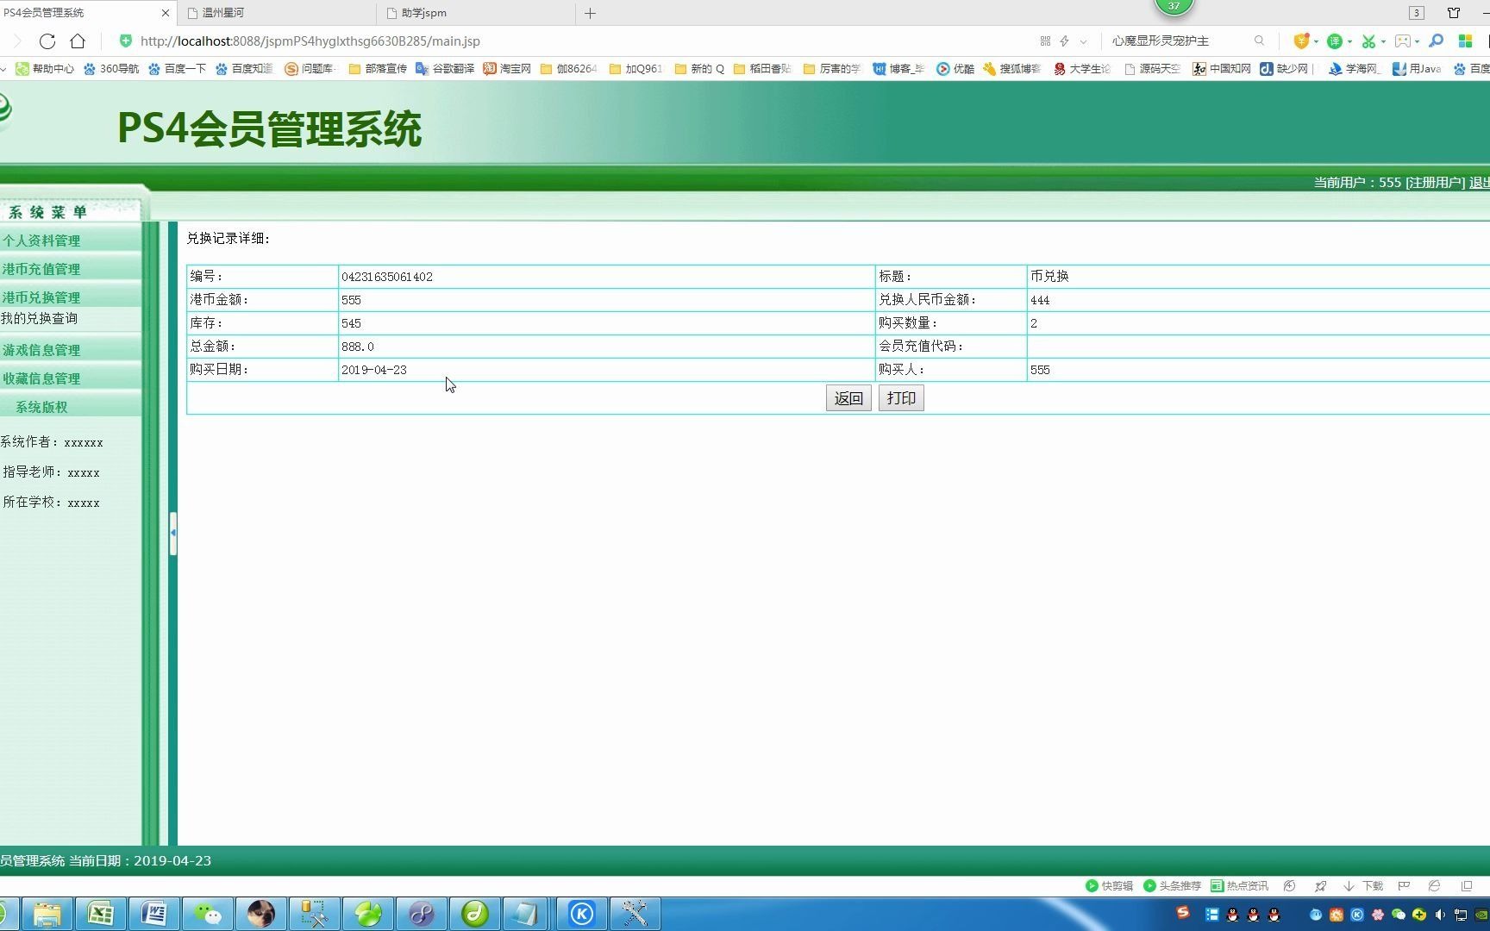This screenshot has height=931, width=1490.
Task: Switch to the 温州星河 tab
Action: point(278,13)
